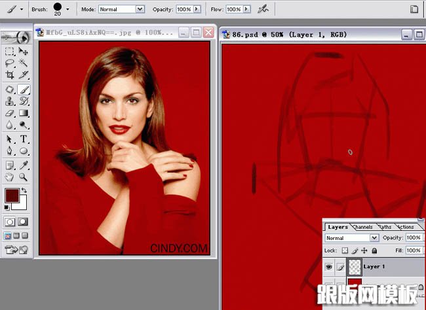Toggle lock transparent pixels in Layers panel
426x310 pixels.
point(345,250)
